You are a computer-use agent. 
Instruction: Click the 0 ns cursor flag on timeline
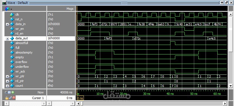80,98
